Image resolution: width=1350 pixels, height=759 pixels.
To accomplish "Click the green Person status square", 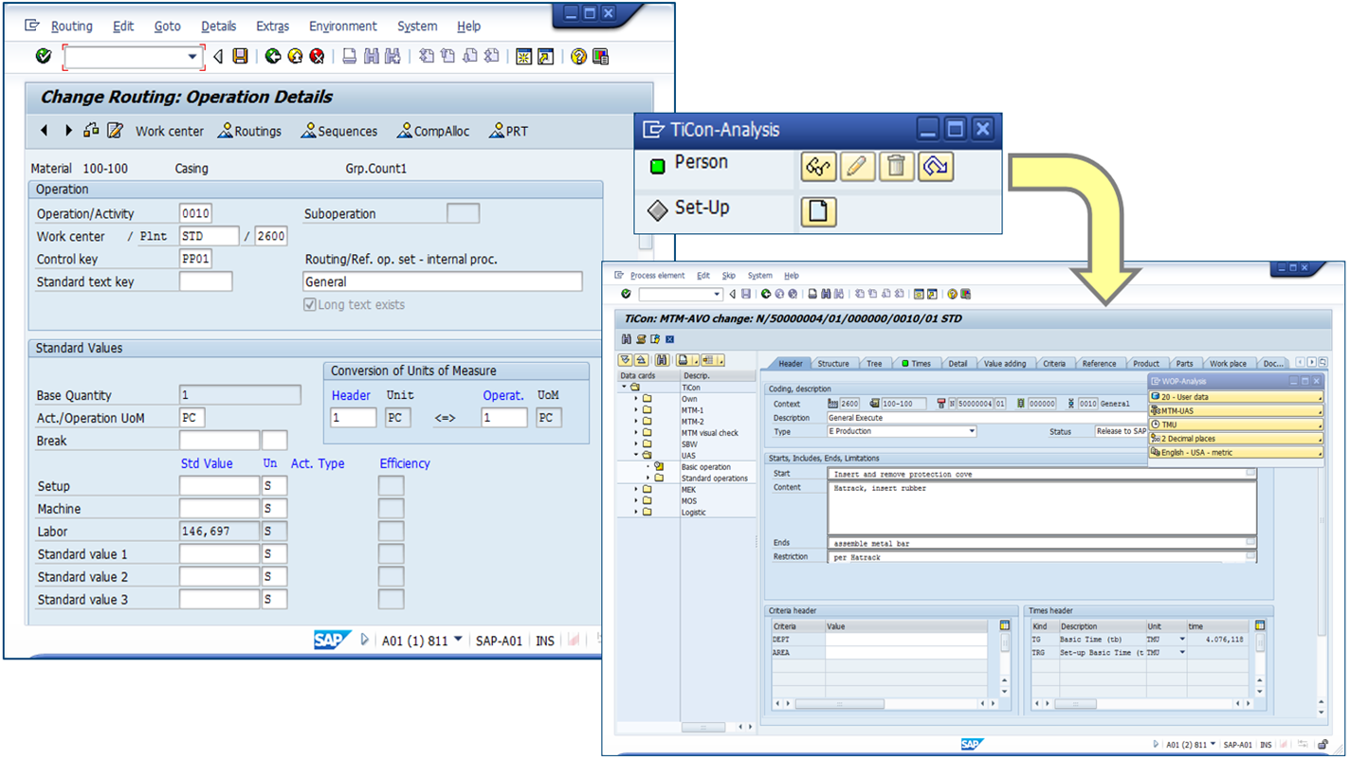I will click(x=657, y=167).
